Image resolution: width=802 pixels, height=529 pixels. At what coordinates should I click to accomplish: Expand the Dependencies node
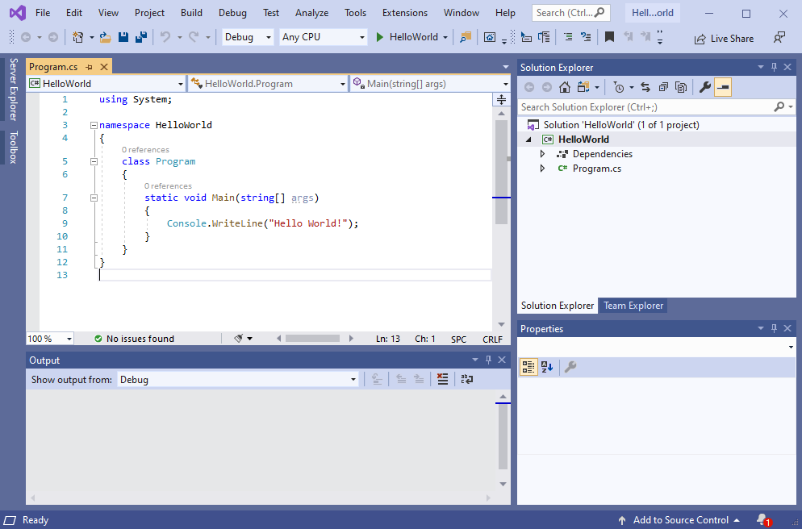543,154
